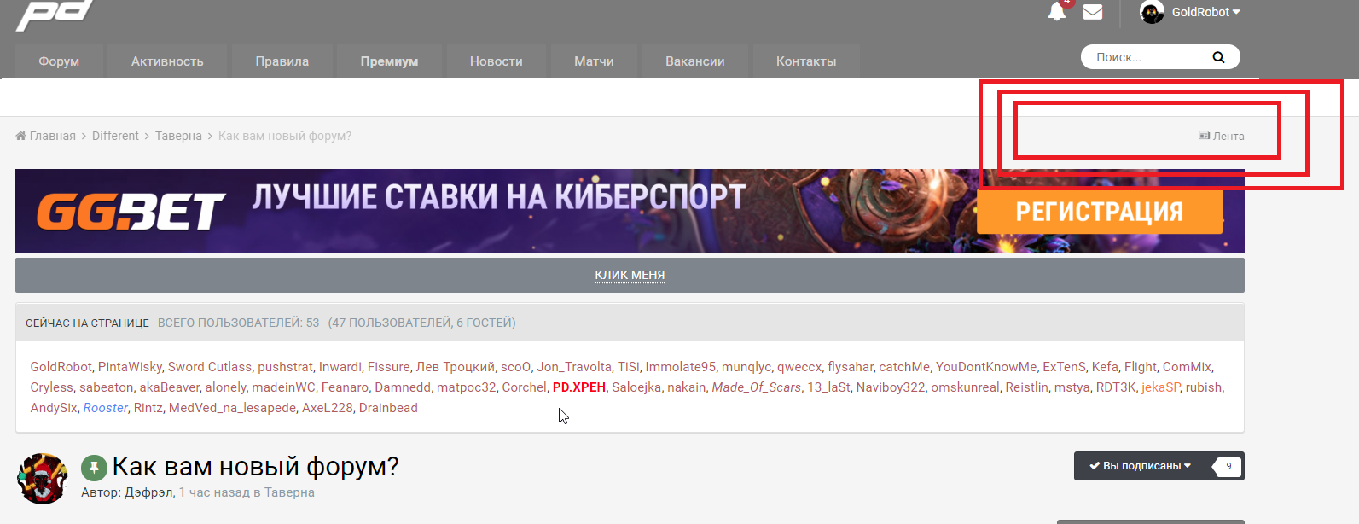Open the Форум tab
The image size is (1359, 524).
coord(59,61)
